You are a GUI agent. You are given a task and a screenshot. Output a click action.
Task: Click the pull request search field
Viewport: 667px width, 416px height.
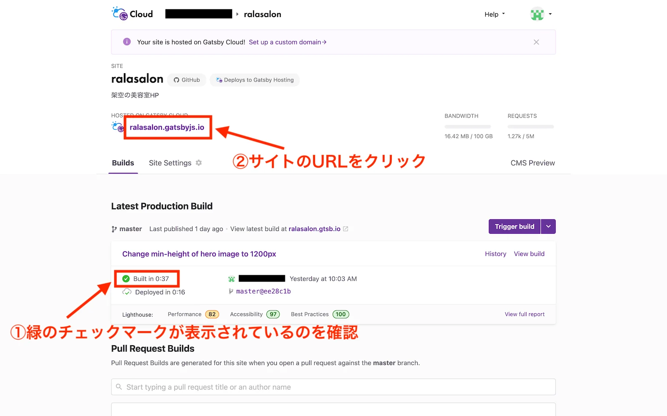[333, 387]
